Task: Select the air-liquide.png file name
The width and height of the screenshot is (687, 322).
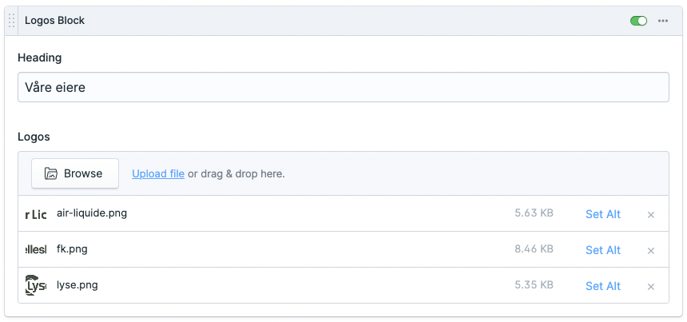Action: tap(92, 213)
